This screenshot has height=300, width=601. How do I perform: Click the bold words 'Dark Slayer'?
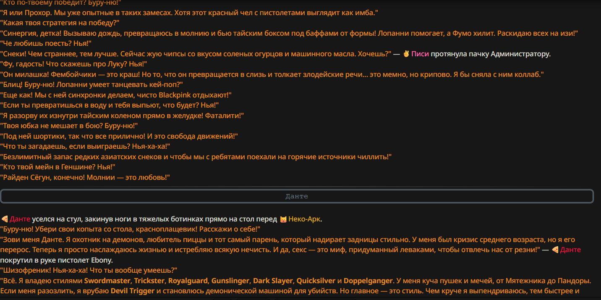272,281
